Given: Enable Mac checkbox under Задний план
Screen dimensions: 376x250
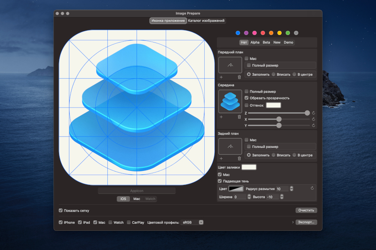Looking at the screenshot, I should (x=246, y=140).
